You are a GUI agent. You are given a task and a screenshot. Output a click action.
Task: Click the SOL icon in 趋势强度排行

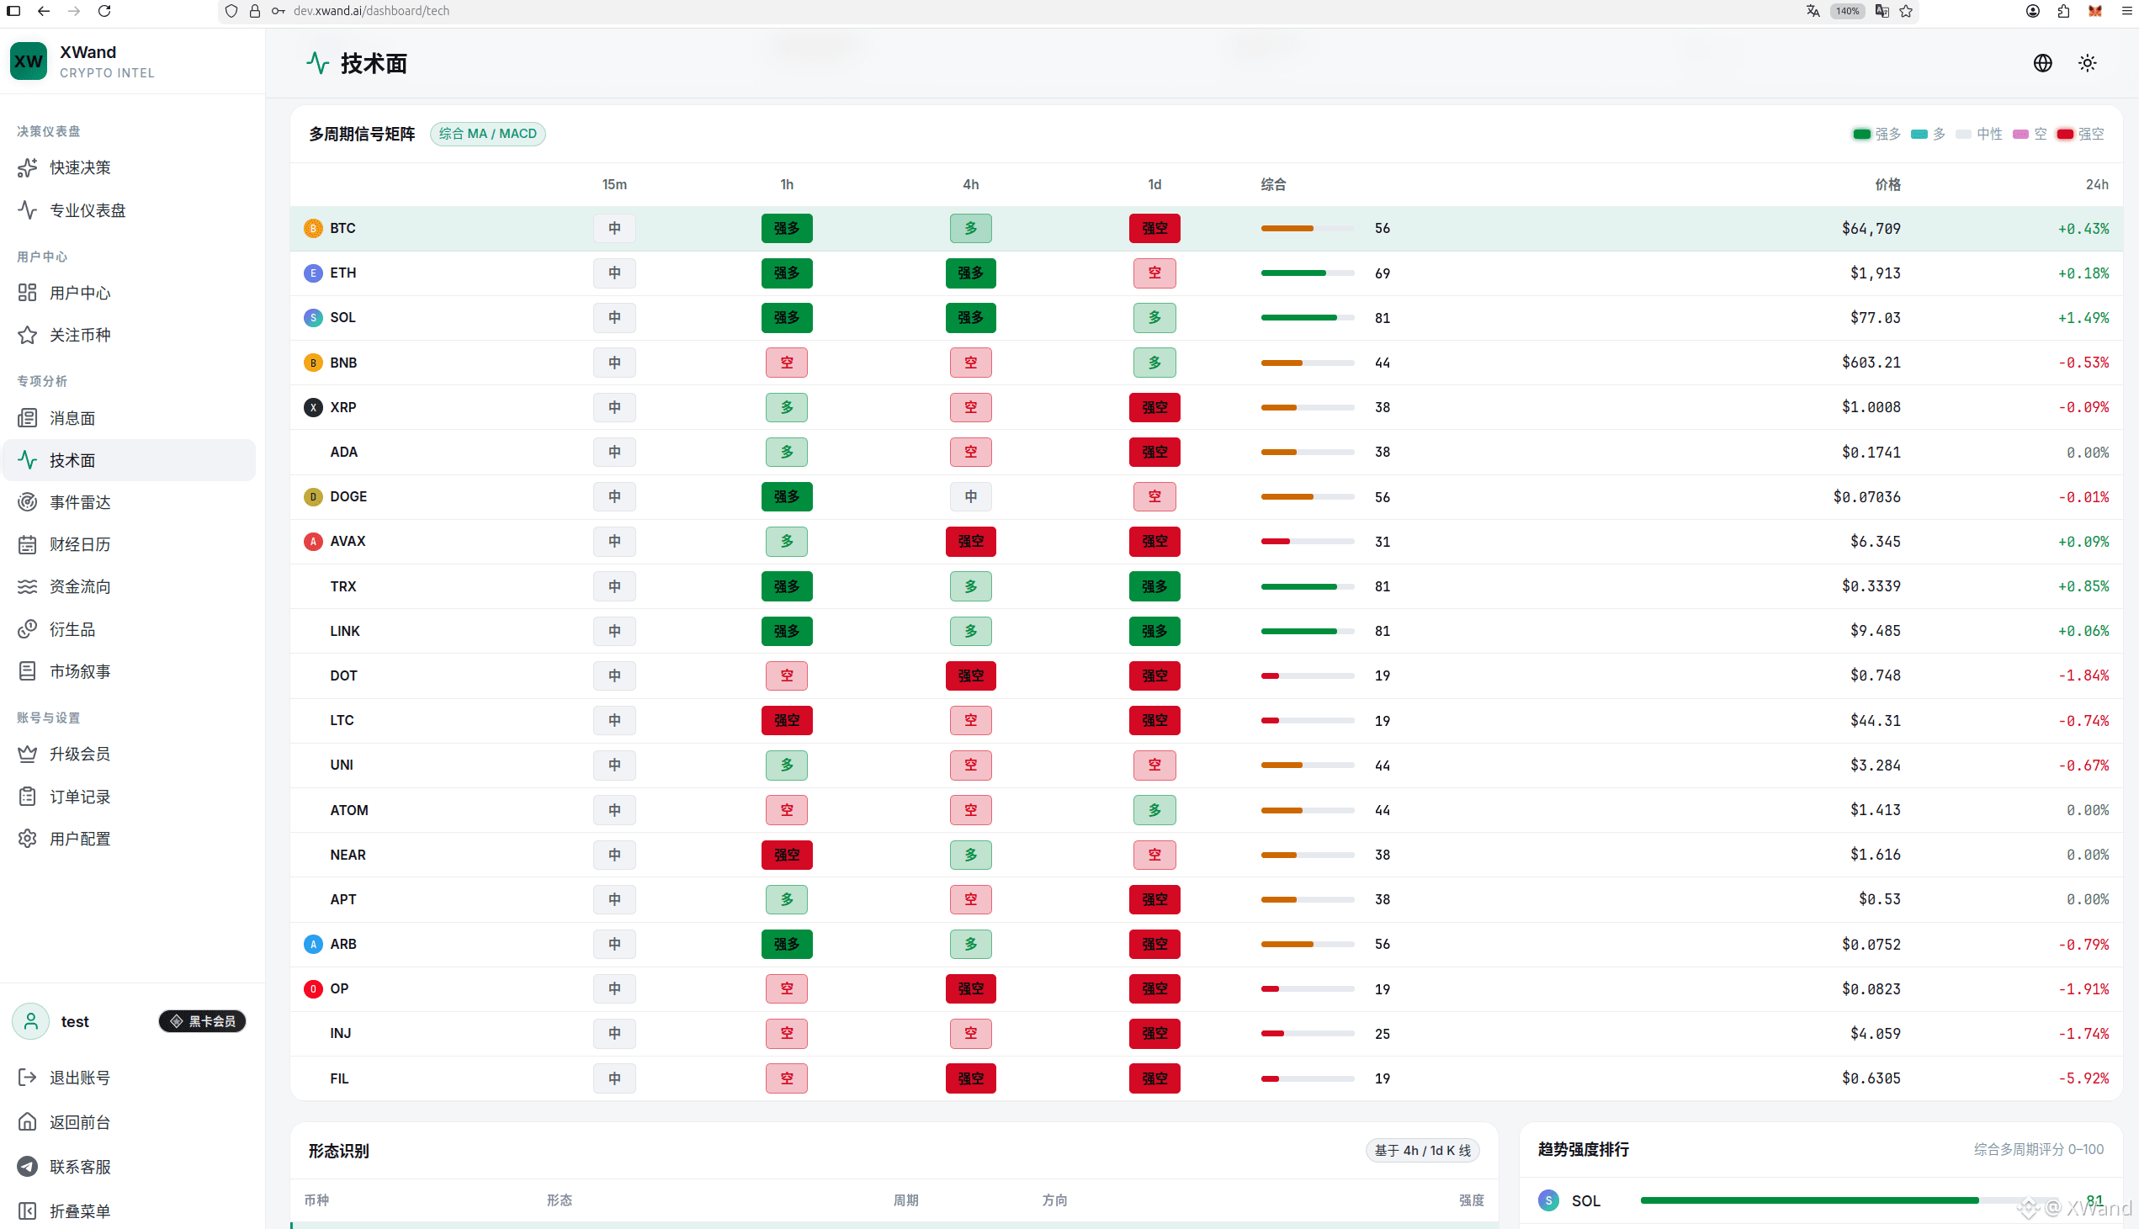click(1549, 1200)
